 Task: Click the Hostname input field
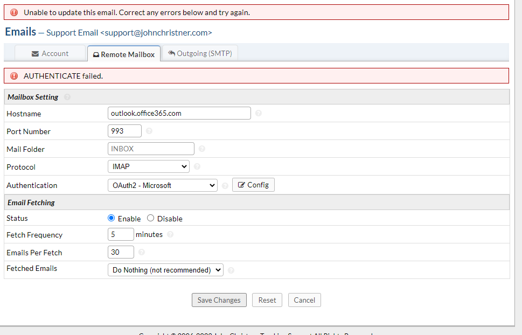(179, 113)
